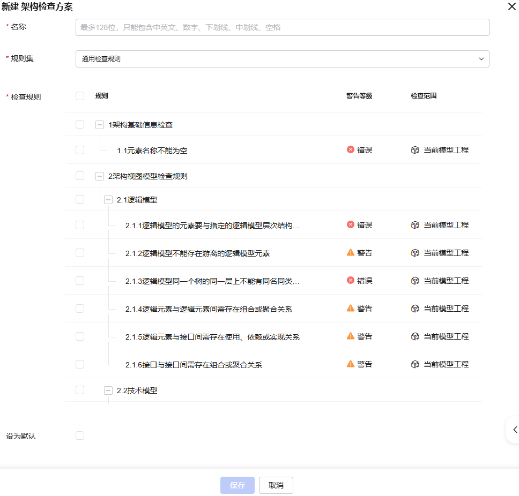Viewport: 519px width, 496px height.
Task: Check the checkbox for rule 1.1 元素名称不能为空
Action: [x=80, y=150]
